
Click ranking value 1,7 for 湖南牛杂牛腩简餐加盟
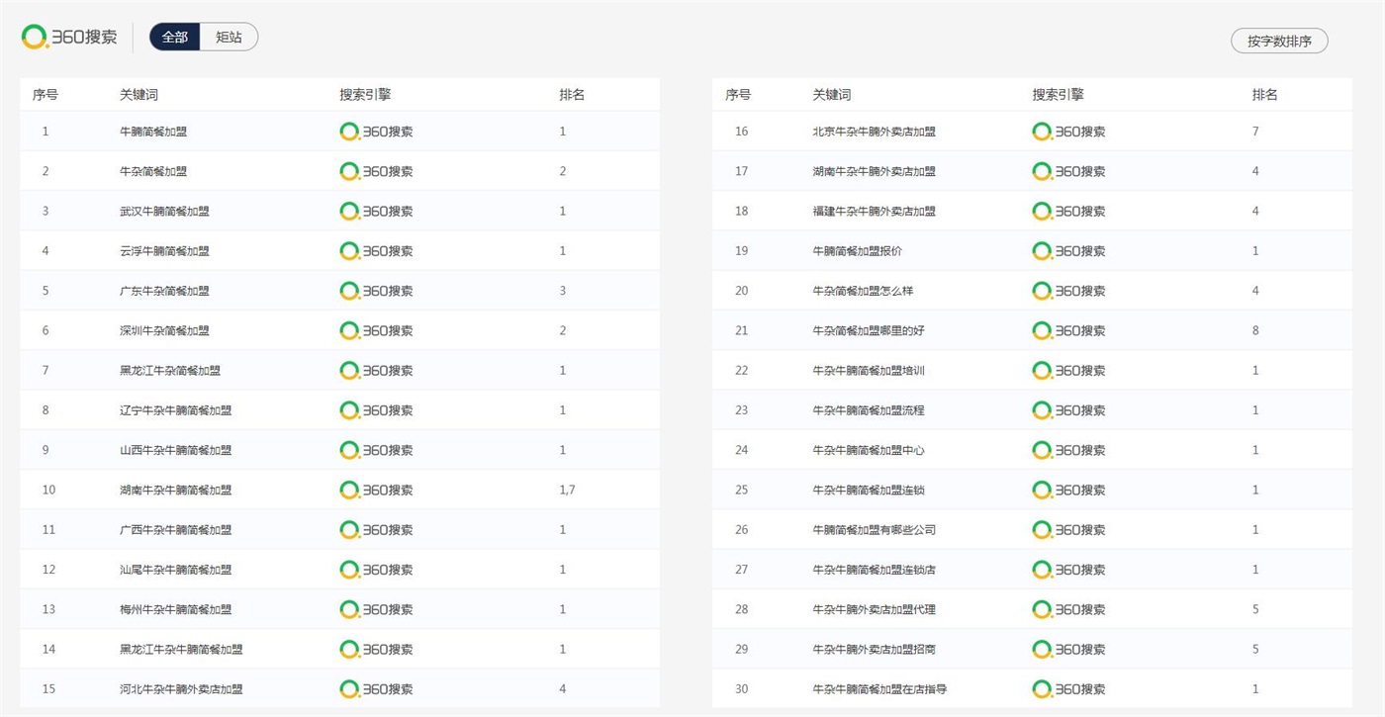567,490
